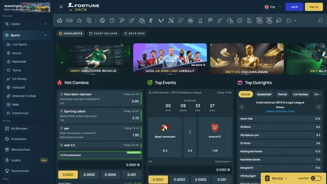
Task: Select Ice Hockey tab in Top Outrights
Action: (300, 94)
